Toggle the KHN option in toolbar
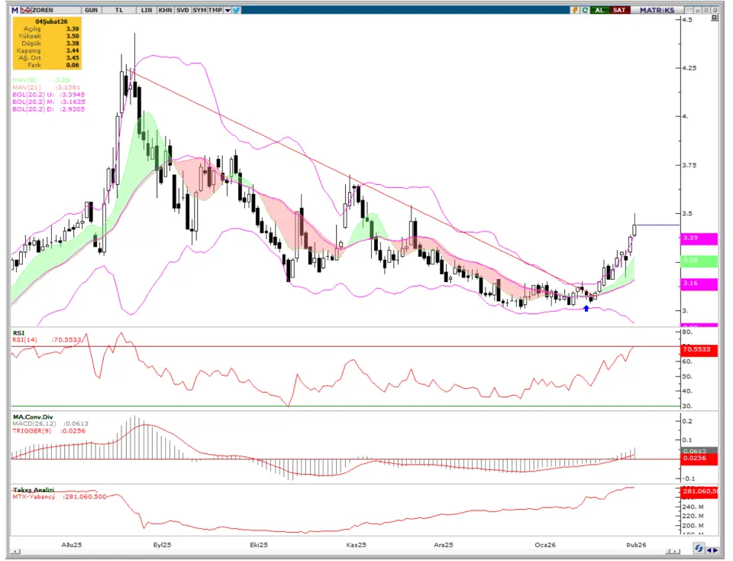The height and width of the screenshot is (561, 733). pyautogui.click(x=165, y=10)
